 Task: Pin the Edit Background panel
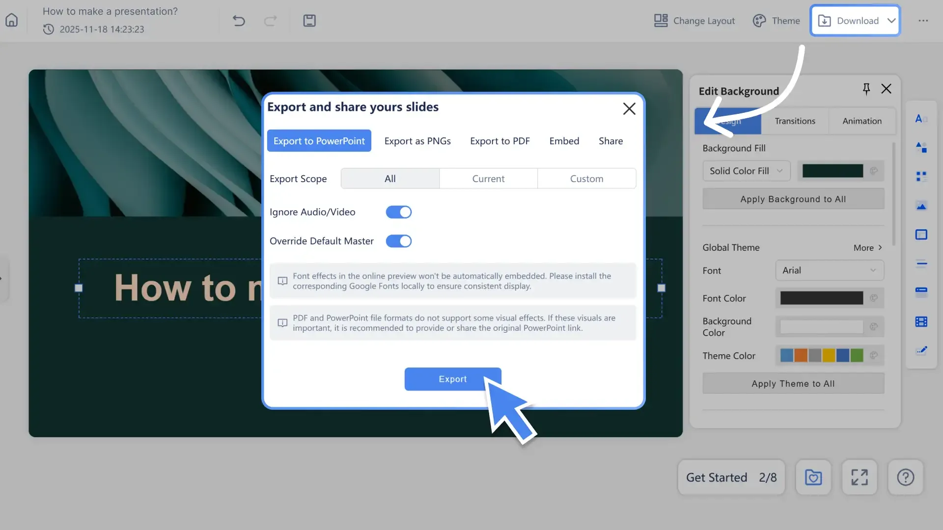866,89
